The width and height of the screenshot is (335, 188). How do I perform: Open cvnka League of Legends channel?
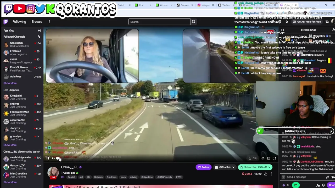[22, 61]
